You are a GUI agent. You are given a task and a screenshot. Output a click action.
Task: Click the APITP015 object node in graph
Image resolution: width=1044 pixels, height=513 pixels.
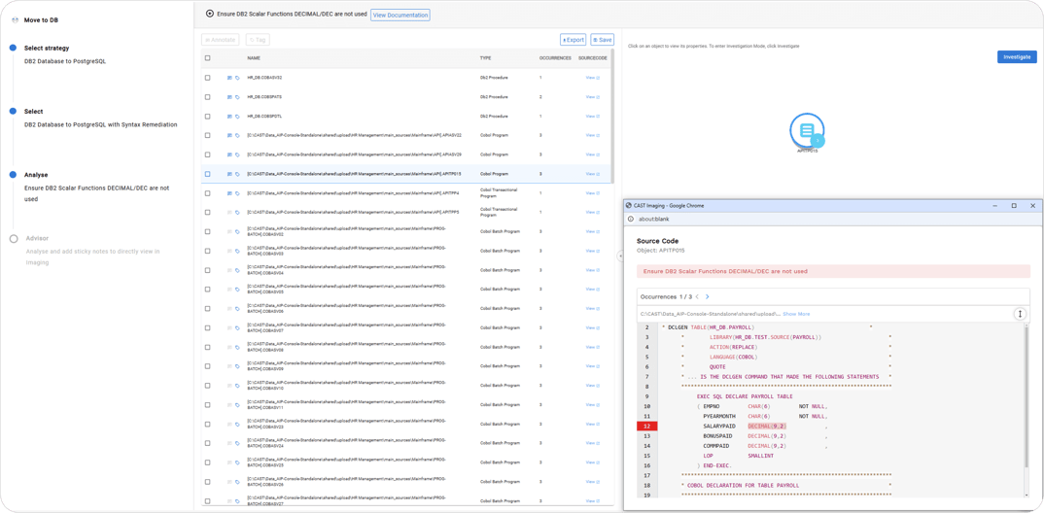[807, 130]
